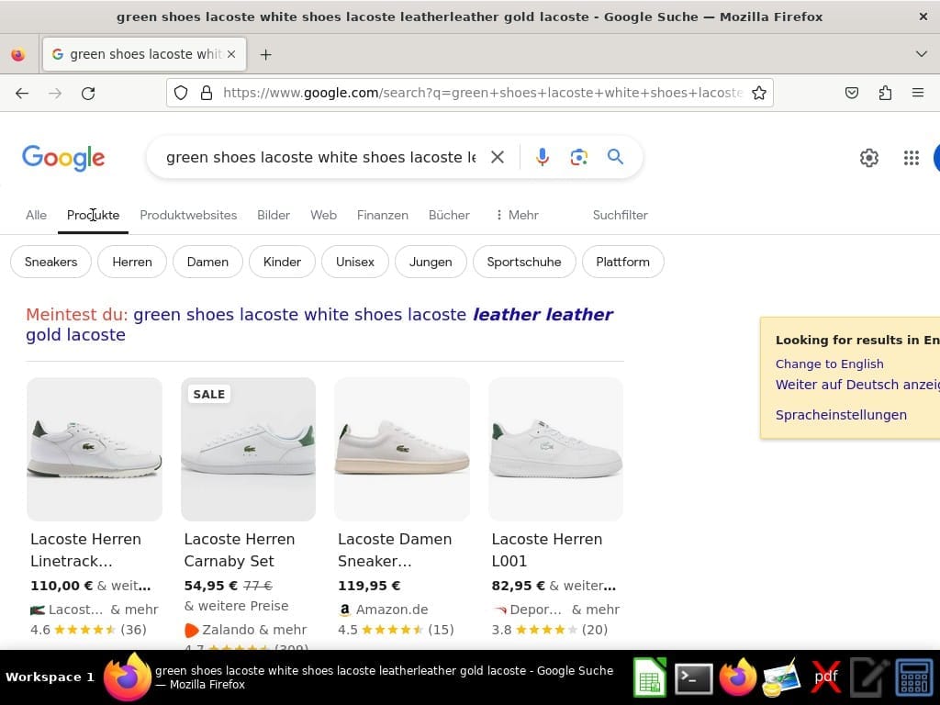Click the Lacoste Herren Carnaby Set title
This screenshot has width=940, height=705.
pos(240,551)
